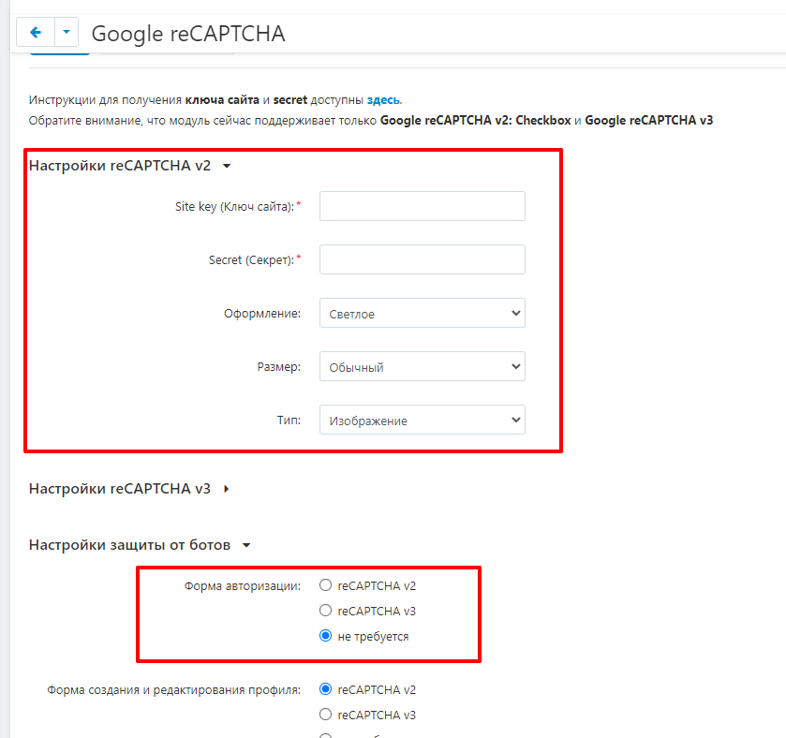786x738 pixels.
Task: Select reCAPTCHA v3 for profile creation form
Action: click(325, 715)
